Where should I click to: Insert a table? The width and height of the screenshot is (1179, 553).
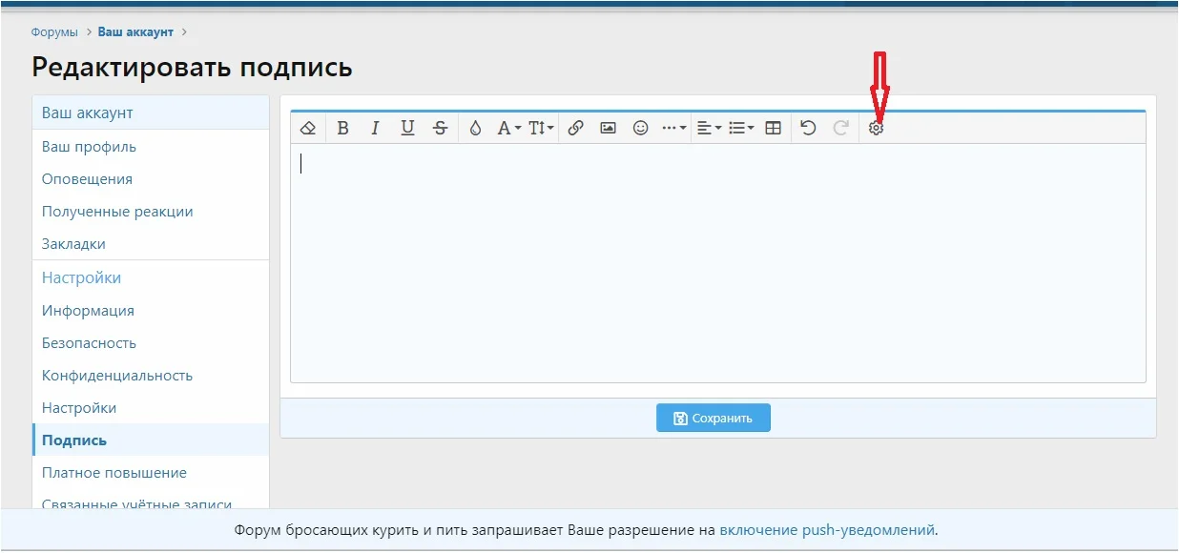(775, 127)
